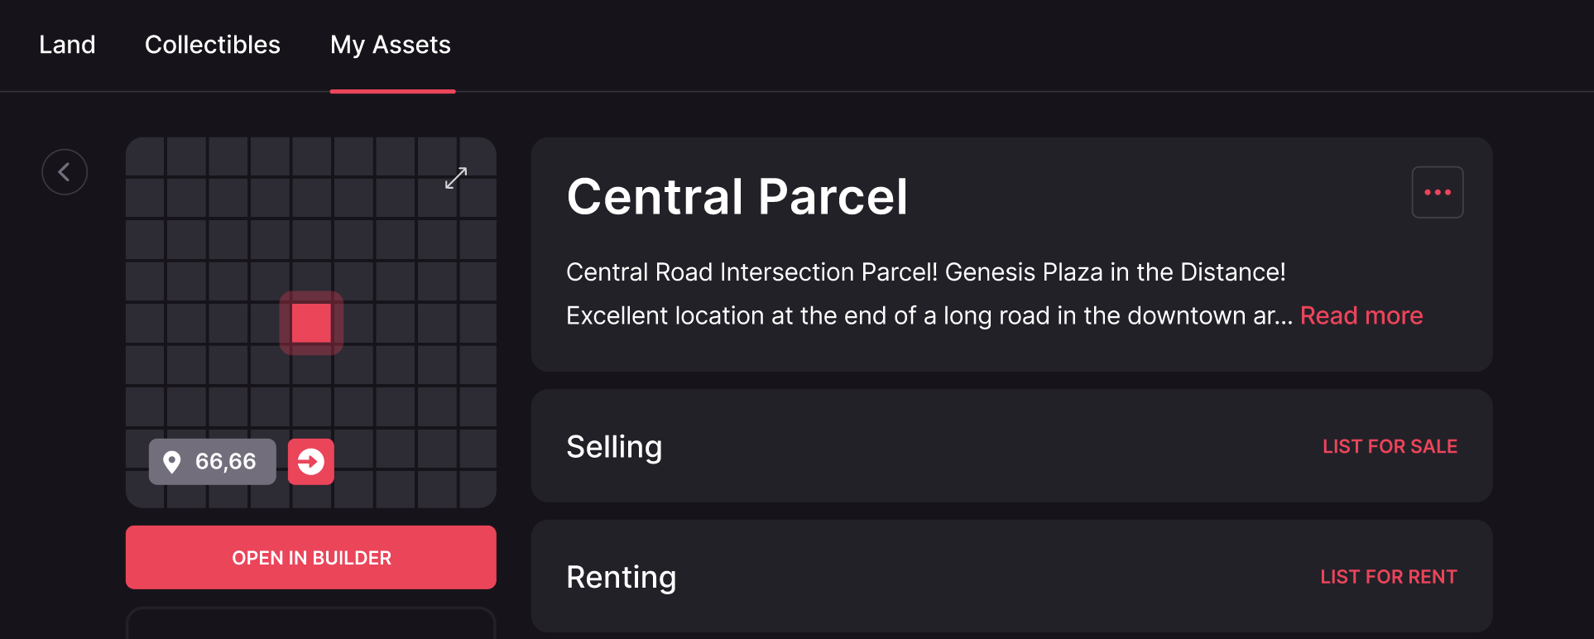Click map tile directly above highlighted parcel

(311, 281)
